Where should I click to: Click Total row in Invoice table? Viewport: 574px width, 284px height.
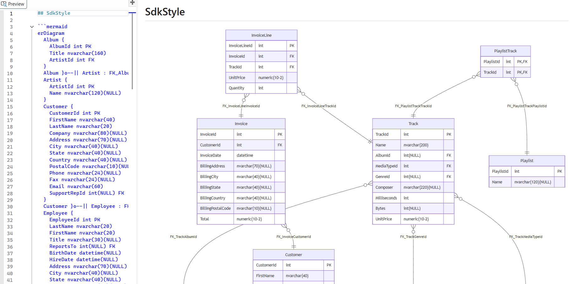pos(241,219)
